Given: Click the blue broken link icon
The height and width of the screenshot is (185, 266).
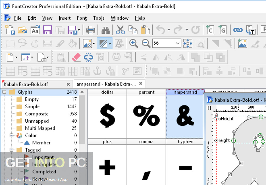Looking at the screenshot, I should [88, 57].
